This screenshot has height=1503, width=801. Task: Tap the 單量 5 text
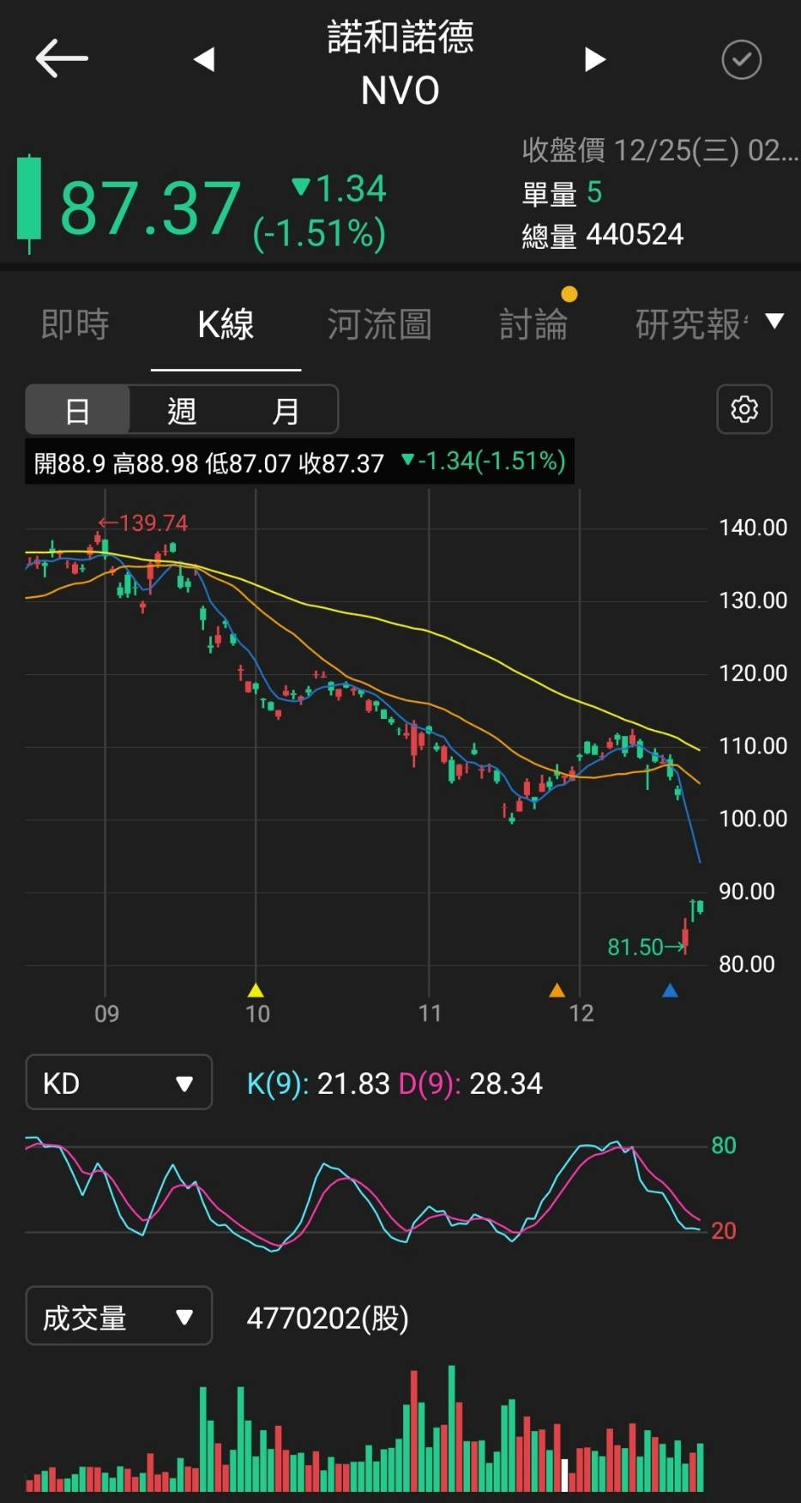(x=563, y=193)
